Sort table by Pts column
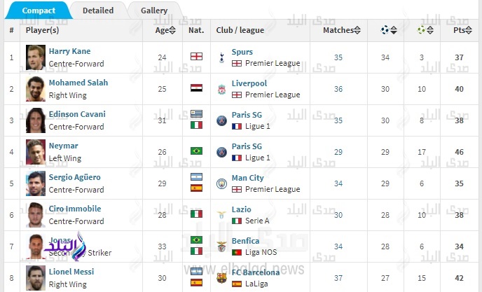 (x=462, y=30)
